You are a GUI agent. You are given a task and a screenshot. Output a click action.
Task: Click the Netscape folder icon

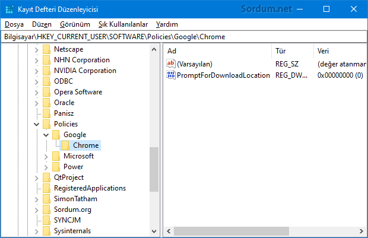pos(46,49)
